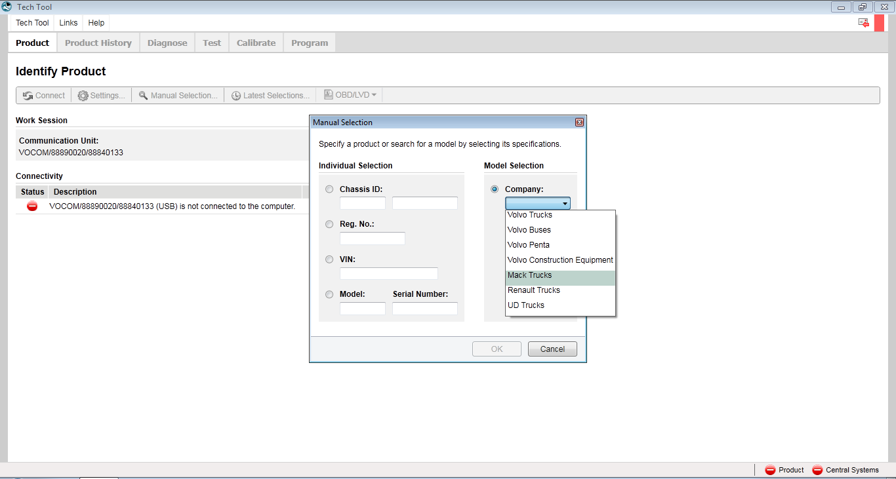This screenshot has height=479, width=896.
Task: Click the Connectivity section heading
Action: (x=39, y=176)
